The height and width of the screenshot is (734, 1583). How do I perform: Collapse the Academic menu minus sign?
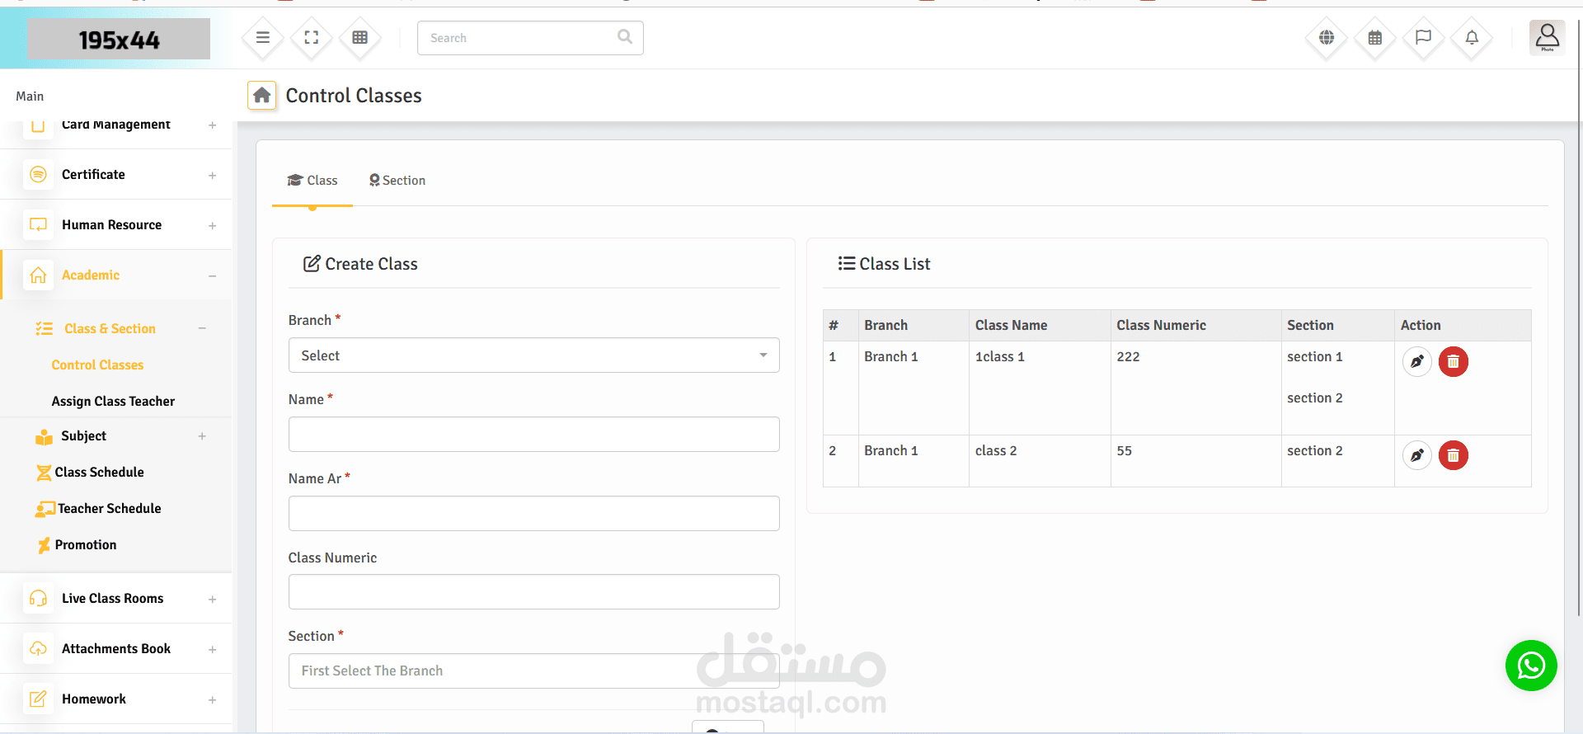(x=213, y=276)
